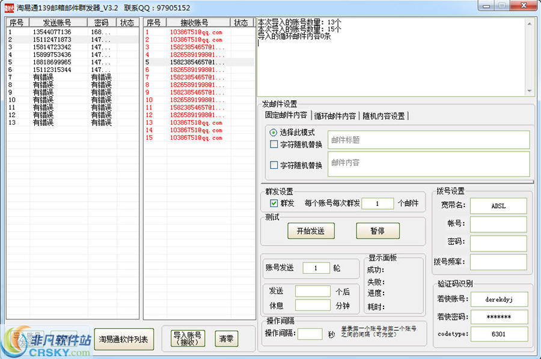Screen dimensions: 541x359
Task: Select sender row 7 with 有错误
Action: point(73,77)
